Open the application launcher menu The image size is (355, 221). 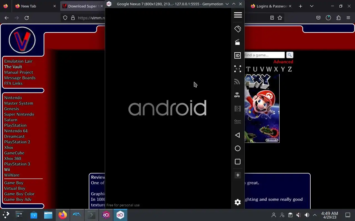click(6, 215)
